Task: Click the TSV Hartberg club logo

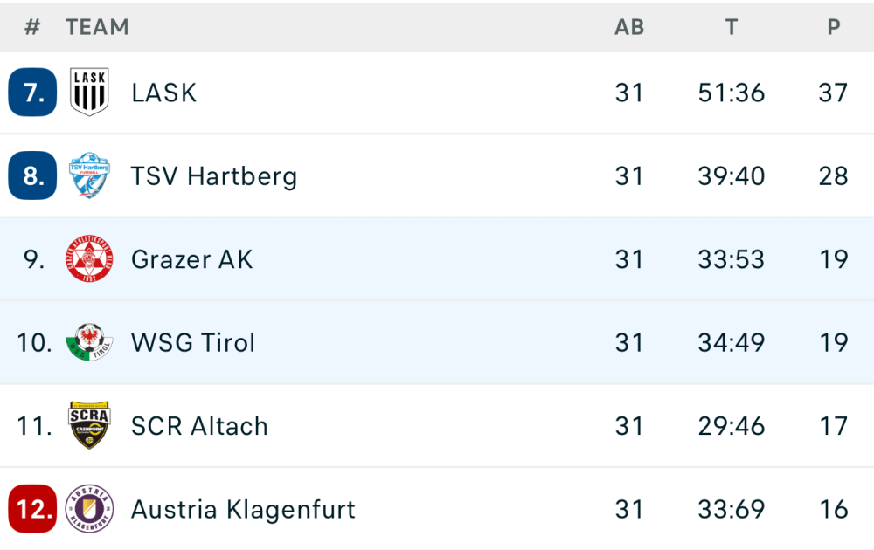Action: [89, 175]
